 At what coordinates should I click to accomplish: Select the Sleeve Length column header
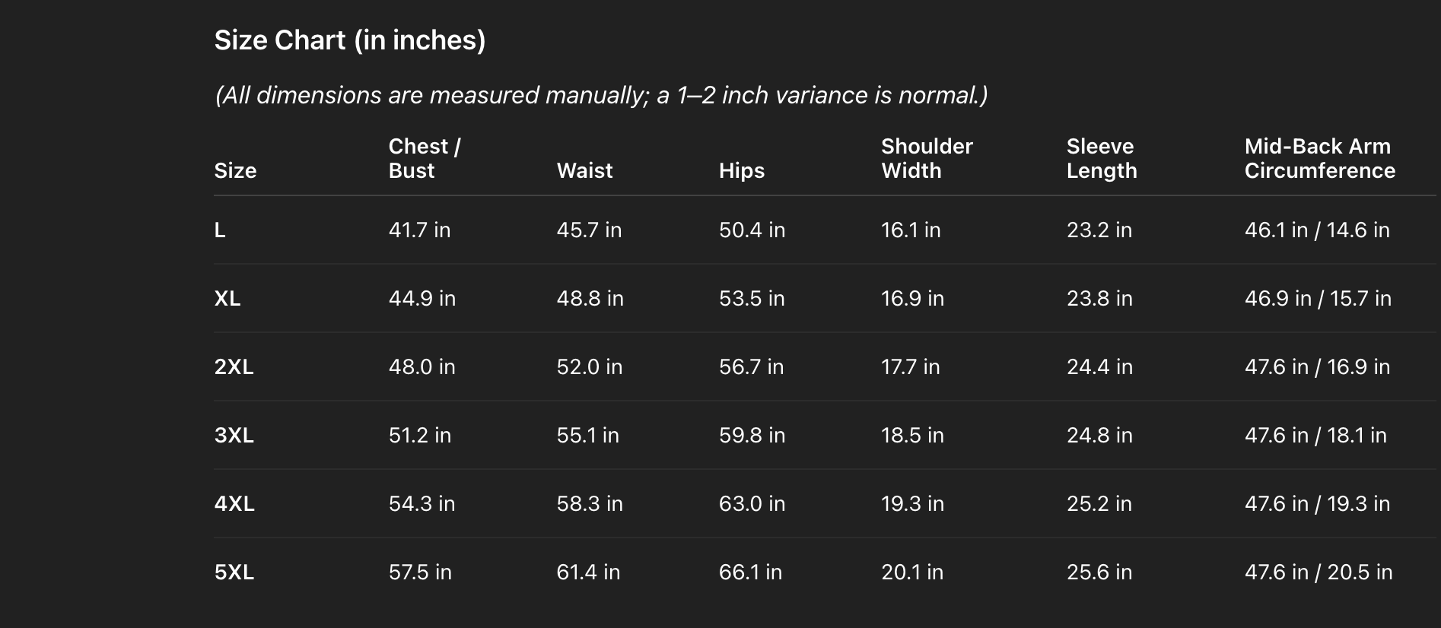(1102, 158)
